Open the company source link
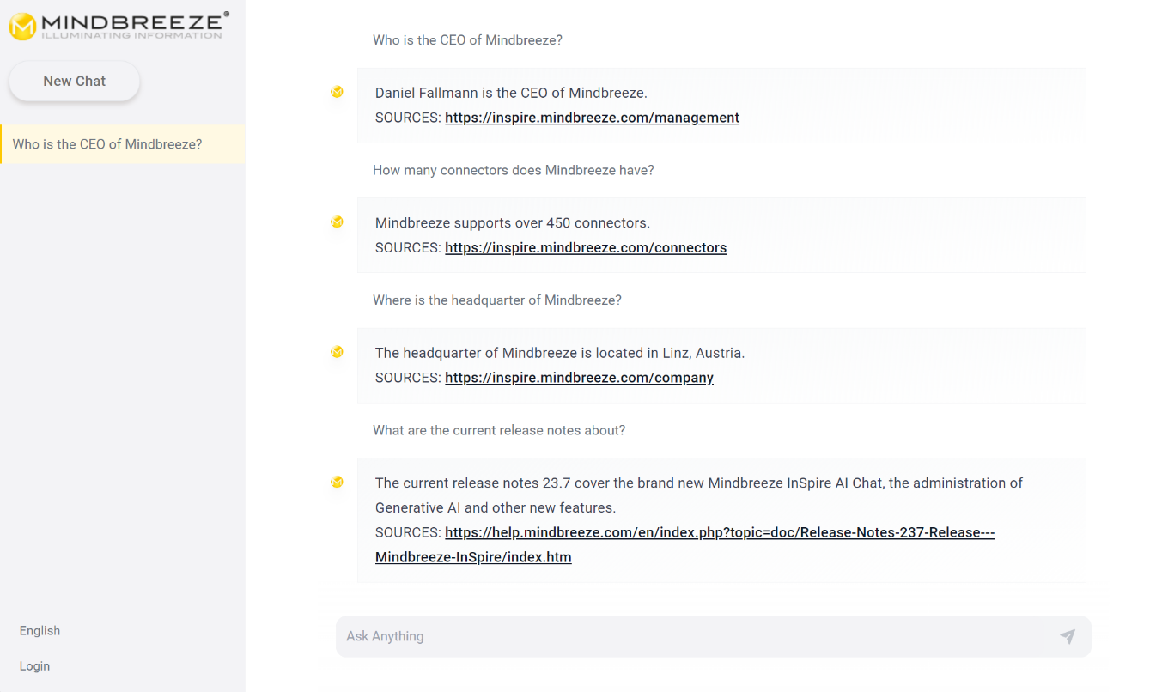1168x692 pixels. [579, 378]
